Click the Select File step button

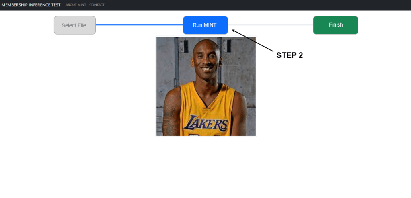[74, 25]
